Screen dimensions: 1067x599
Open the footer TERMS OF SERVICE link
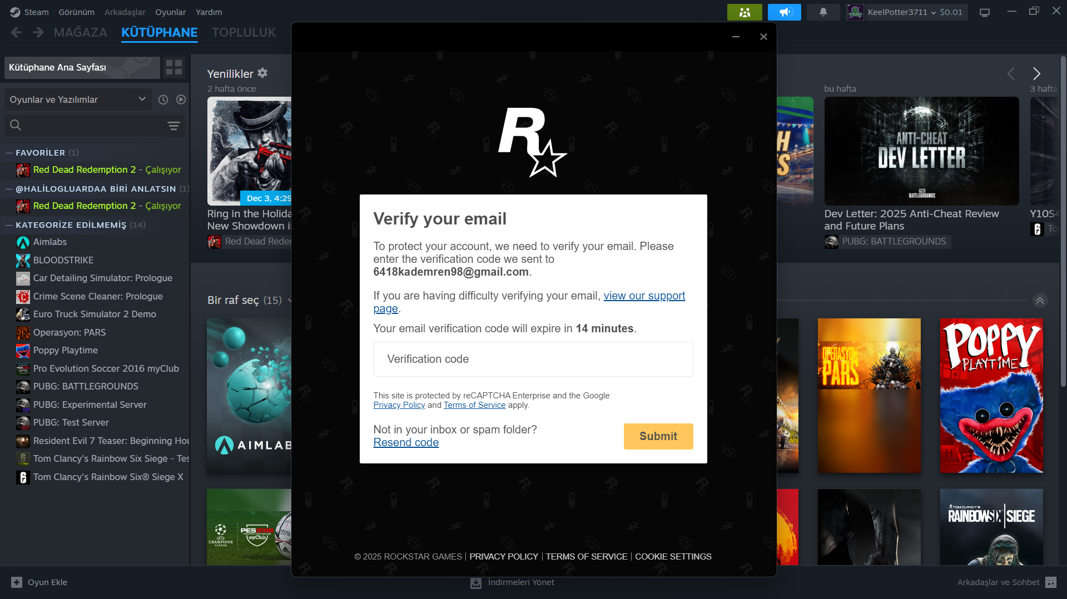point(587,557)
